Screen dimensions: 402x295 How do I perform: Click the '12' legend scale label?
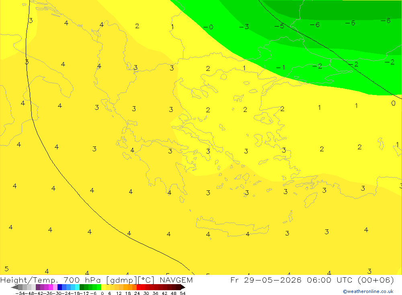tap(119, 293)
